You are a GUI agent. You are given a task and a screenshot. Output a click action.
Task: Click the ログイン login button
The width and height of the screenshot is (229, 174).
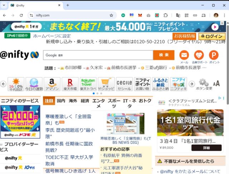click(x=212, y=36)
